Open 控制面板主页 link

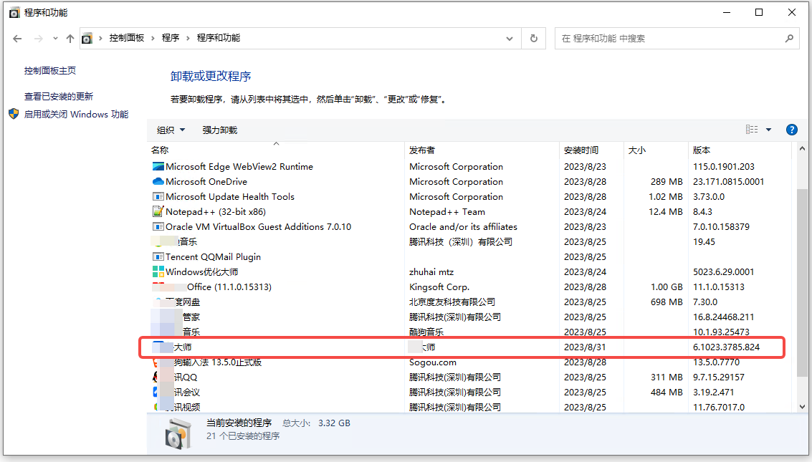point(50,70)
